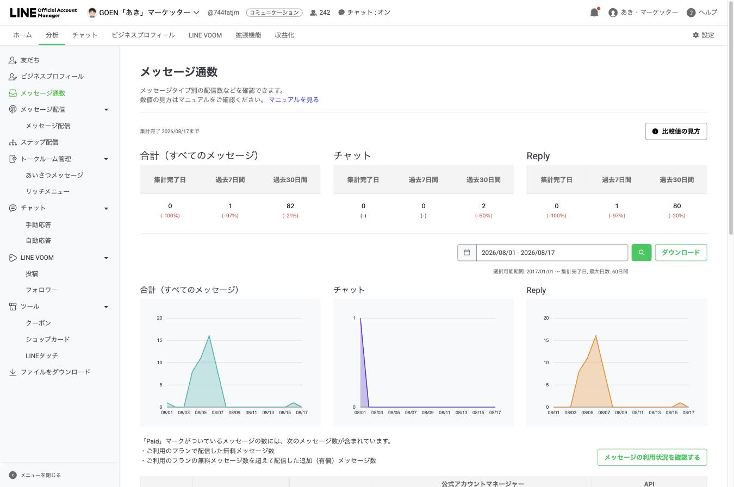Click the friends count people icon

click(x=313, y=13)
